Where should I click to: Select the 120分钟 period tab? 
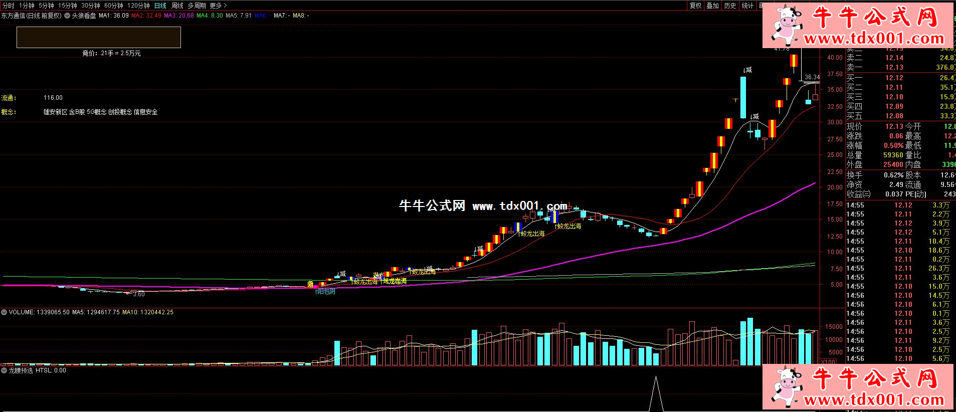138,6
